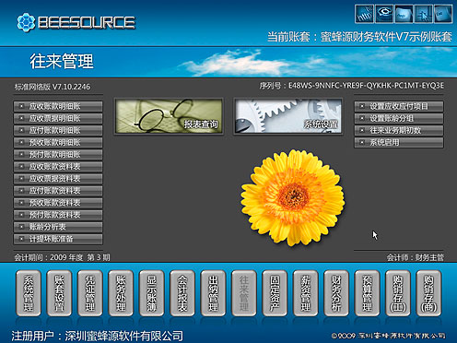
Task: Open 应付账款明细账 report
Action: (x=58, y=131)
